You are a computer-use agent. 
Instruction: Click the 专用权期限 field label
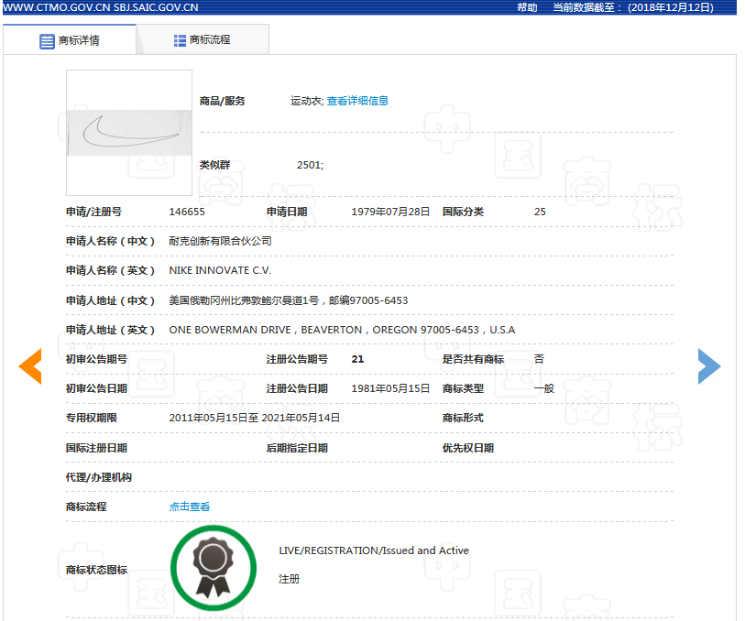pyautogui.click(x=92, y=418)
